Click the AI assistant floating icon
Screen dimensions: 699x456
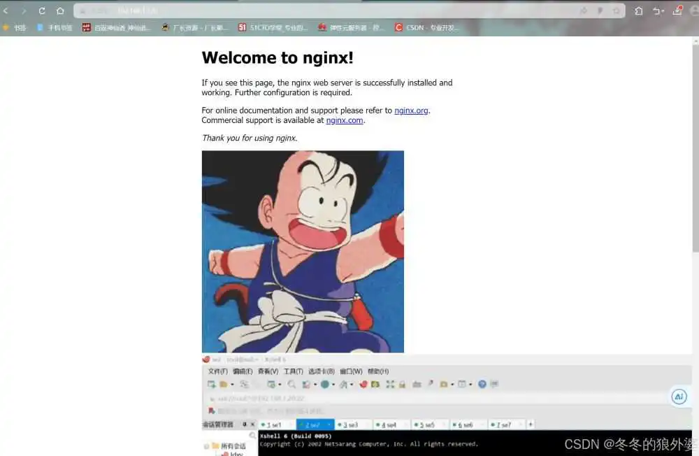point(679,397)
